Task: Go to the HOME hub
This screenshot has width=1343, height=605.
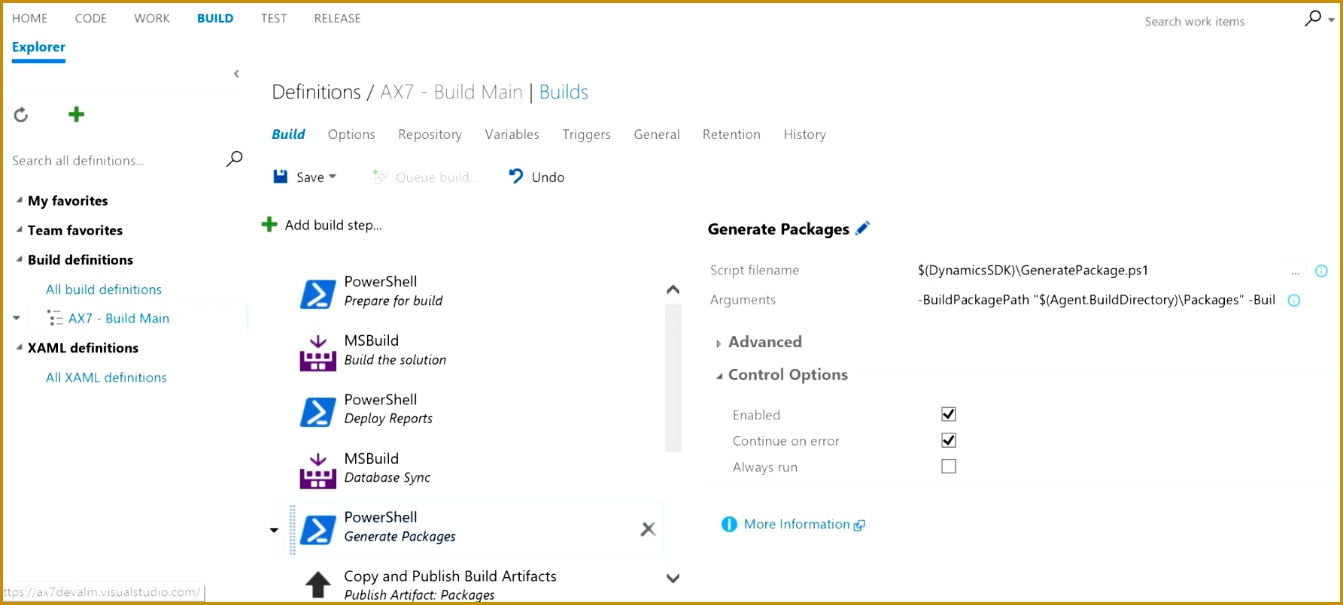Action: [x=29, y=18]
